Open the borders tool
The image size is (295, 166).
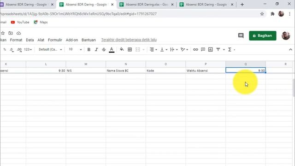(x=130, y=49)
